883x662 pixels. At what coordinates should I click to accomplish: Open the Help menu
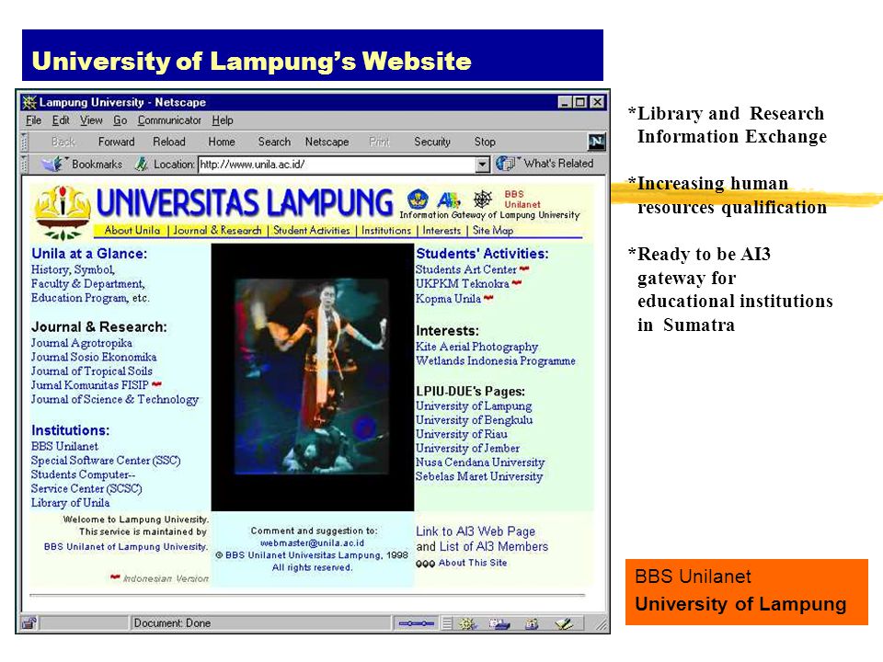(223, 120)
